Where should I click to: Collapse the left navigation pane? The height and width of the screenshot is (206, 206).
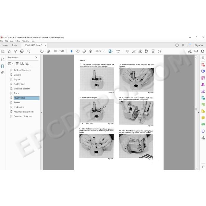[42, 112]
